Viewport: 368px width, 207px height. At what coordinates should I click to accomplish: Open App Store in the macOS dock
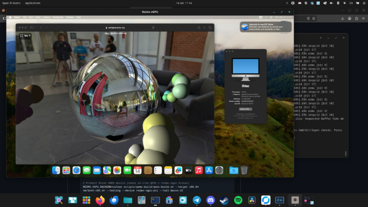[x=209, y=170]
